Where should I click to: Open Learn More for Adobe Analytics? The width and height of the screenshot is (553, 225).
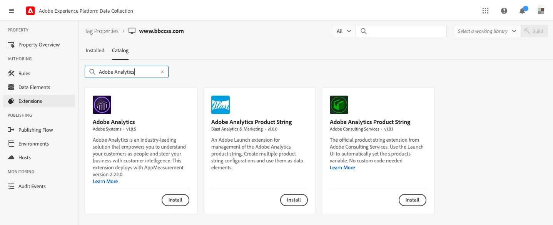pyautogui.click(x=105, y=181)
